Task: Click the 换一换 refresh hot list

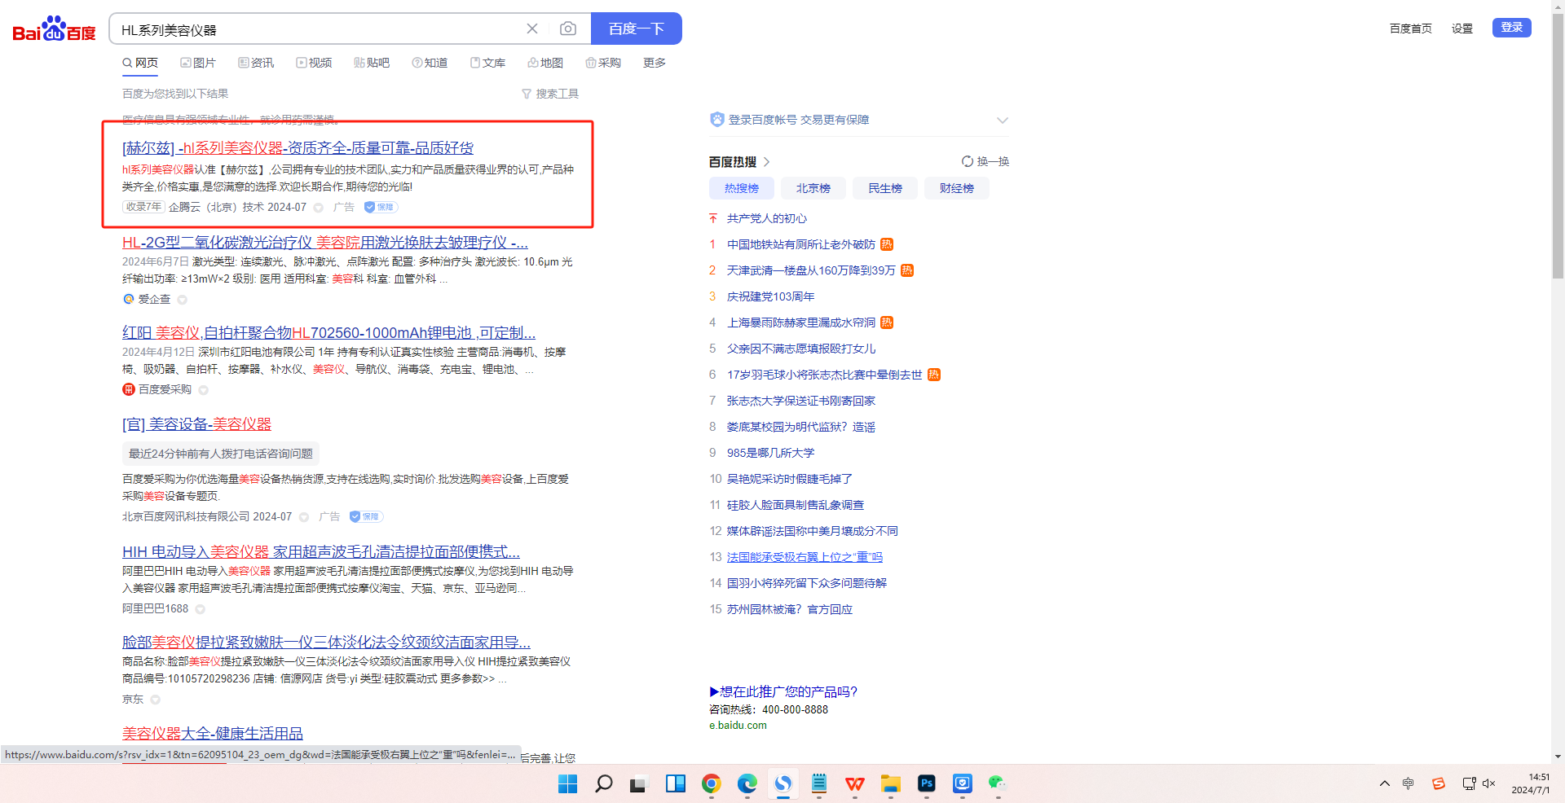Action: (985, 161)
